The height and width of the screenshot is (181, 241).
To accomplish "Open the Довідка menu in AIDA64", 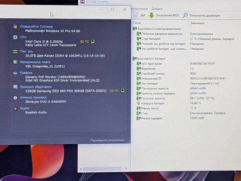I will [157, 9].
